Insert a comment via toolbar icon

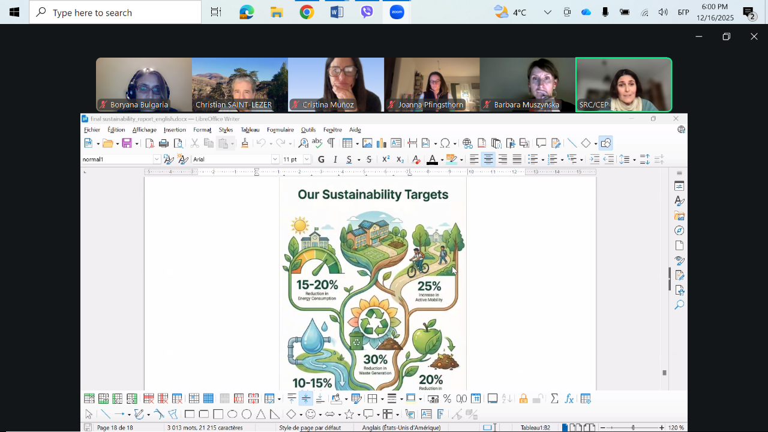[541, 143]
